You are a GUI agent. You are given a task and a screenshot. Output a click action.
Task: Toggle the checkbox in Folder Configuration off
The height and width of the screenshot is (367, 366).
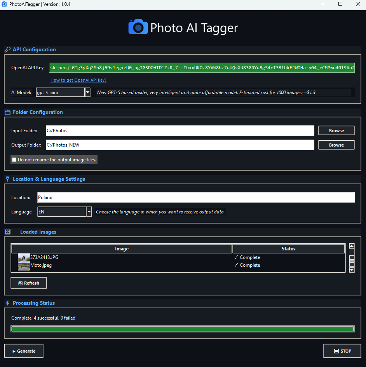point(14,159)
